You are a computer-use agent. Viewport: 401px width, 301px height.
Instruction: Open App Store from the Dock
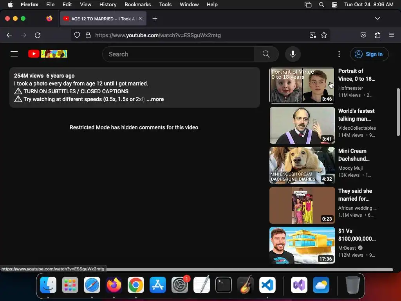point(158,285)
